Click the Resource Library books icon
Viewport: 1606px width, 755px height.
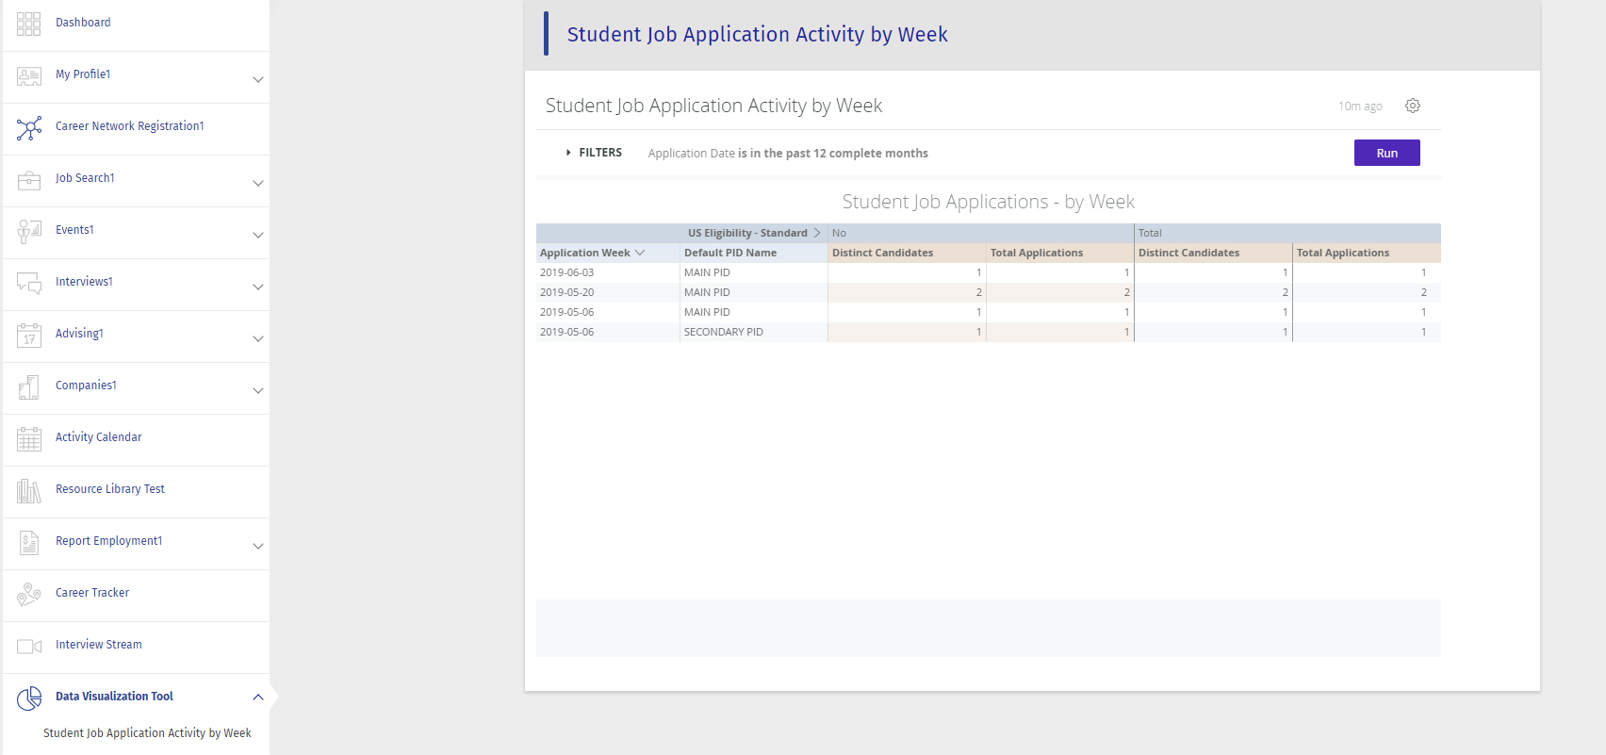pos(29,491)
